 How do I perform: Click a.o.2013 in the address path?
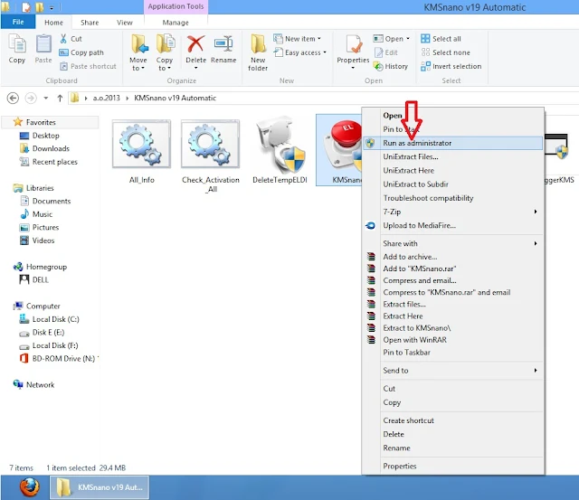pos(107,99)
